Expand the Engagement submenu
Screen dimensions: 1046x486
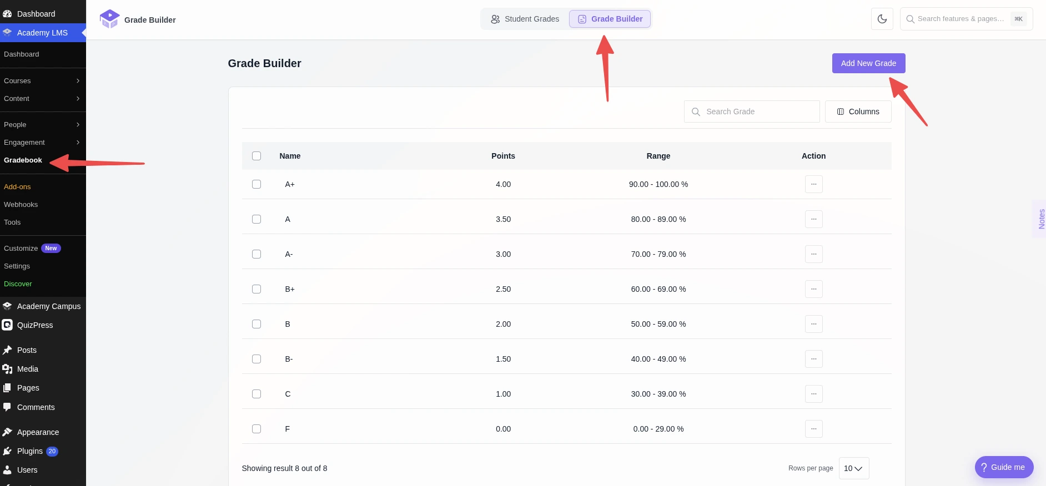point(43,143)
